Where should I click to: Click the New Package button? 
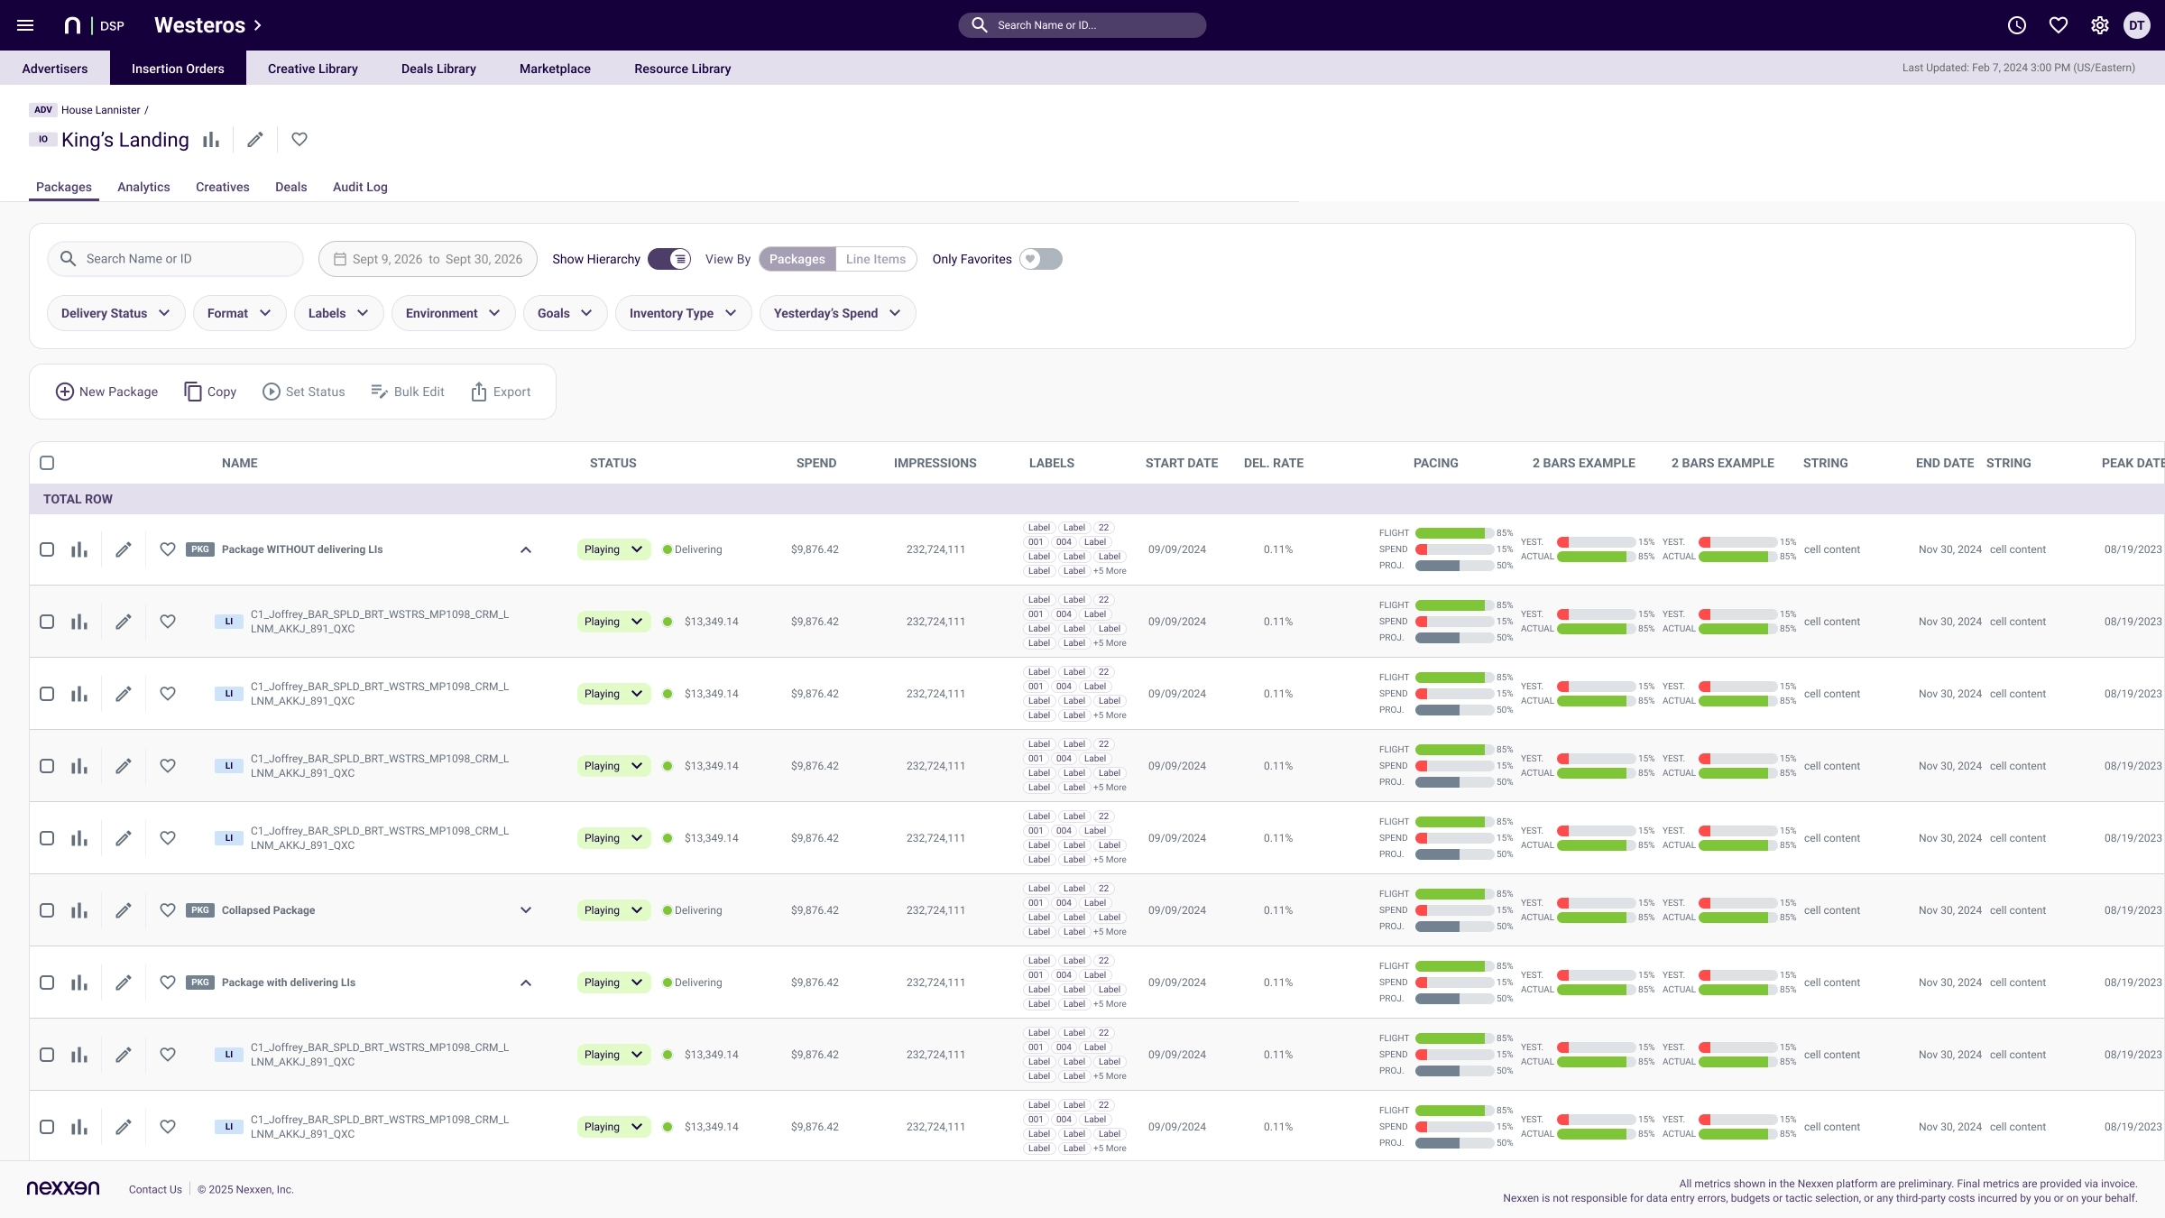(x=106, y=391)
